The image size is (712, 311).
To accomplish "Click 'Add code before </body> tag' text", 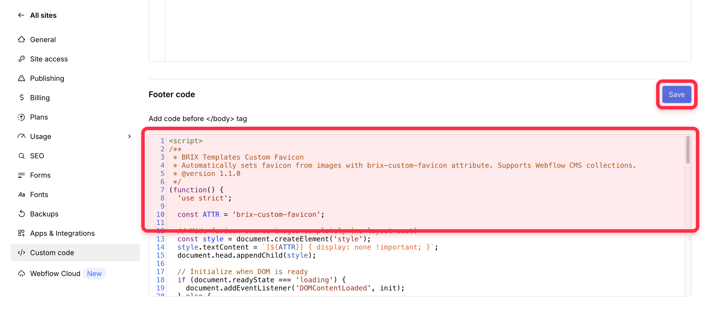I will [198, 119].
